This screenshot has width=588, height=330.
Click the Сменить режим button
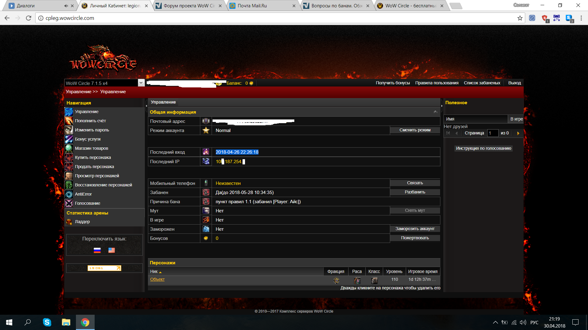click(x=415, y=130)
